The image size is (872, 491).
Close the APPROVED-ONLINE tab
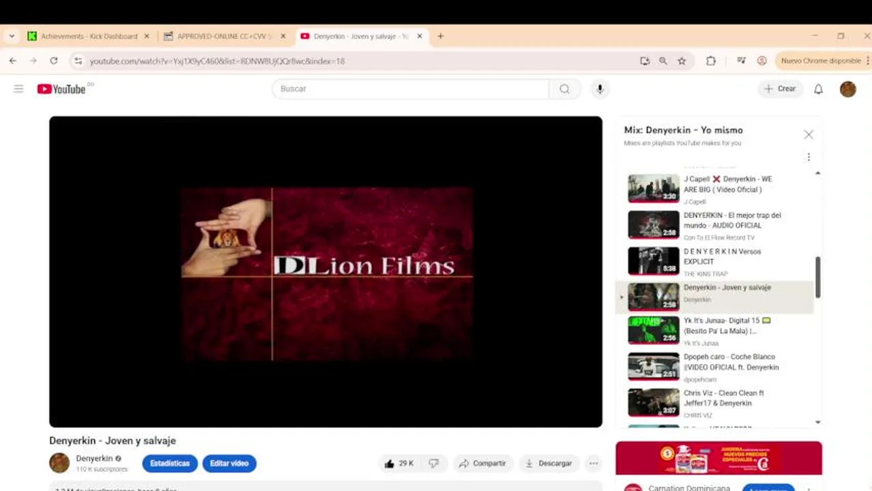[283, 36]
